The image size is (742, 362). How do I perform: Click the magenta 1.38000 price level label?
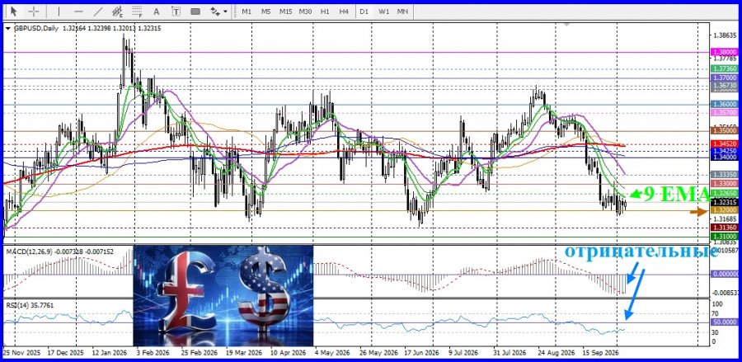(x=725, y=53)
